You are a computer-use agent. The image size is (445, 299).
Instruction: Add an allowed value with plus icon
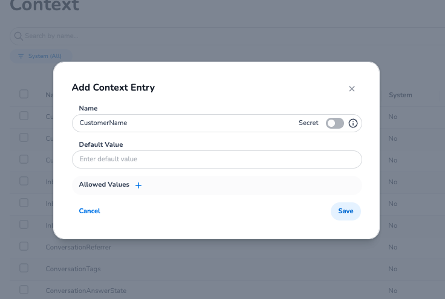[x=138, y=185]
